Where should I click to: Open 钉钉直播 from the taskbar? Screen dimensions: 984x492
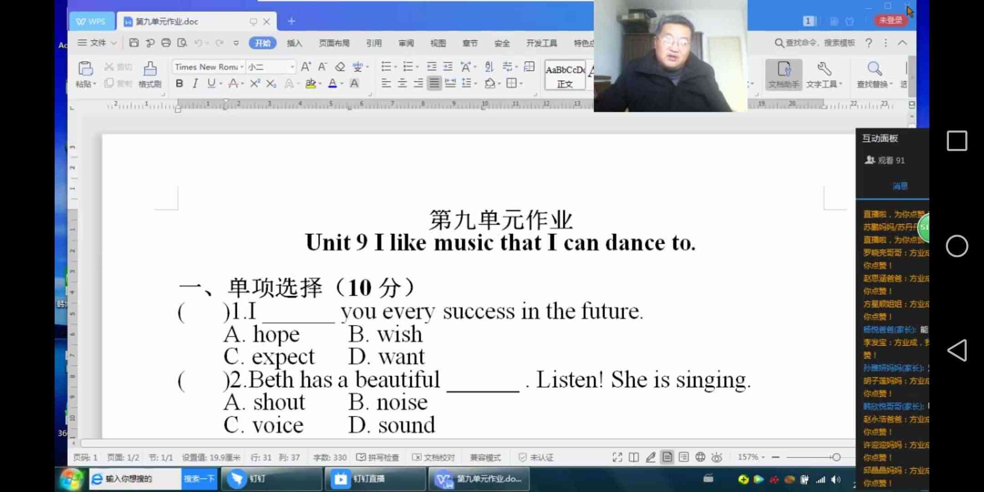(x=368, y=479)
